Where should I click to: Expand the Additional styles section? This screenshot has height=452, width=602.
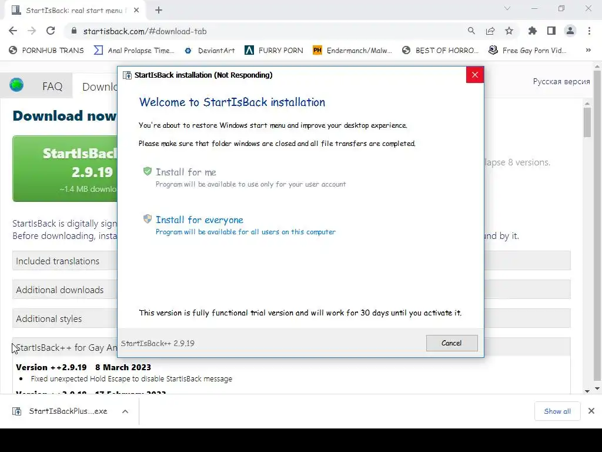[x=65, y=318]
